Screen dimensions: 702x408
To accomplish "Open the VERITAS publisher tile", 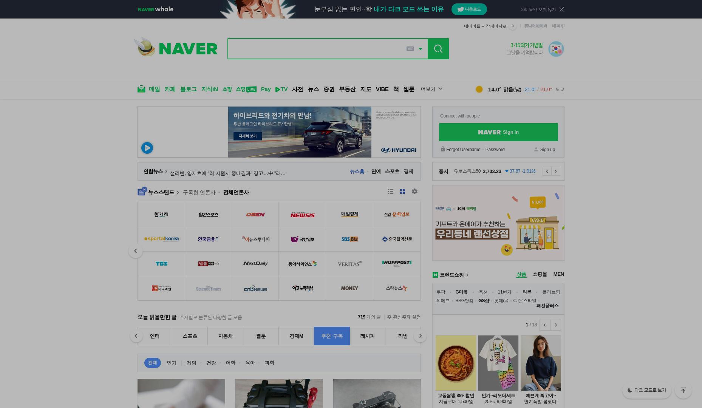I will tap(349, 264).
